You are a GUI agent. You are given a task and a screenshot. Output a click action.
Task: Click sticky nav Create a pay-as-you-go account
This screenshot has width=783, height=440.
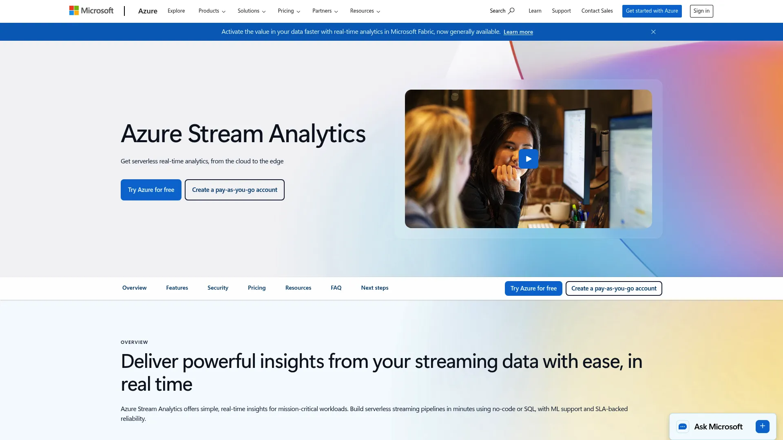click(x=614, y=288)
